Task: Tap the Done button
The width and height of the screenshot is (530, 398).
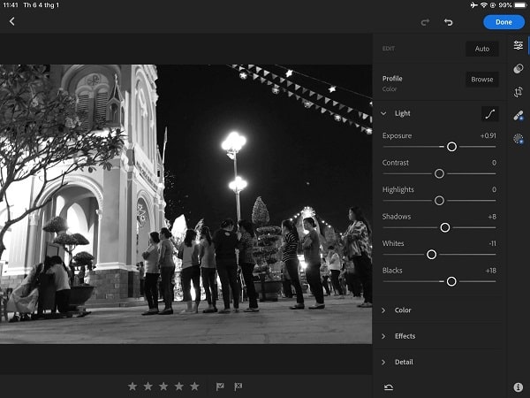Action: click(x=503, y=22)
